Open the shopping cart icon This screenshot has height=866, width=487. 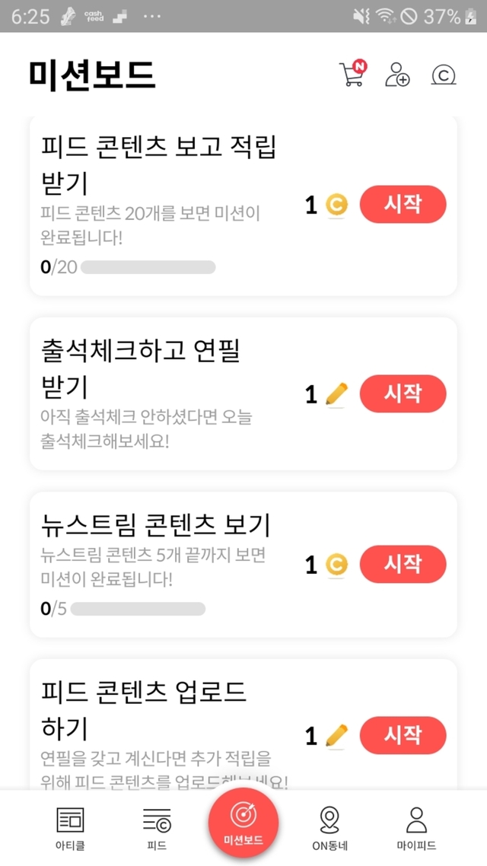point(352,74)
